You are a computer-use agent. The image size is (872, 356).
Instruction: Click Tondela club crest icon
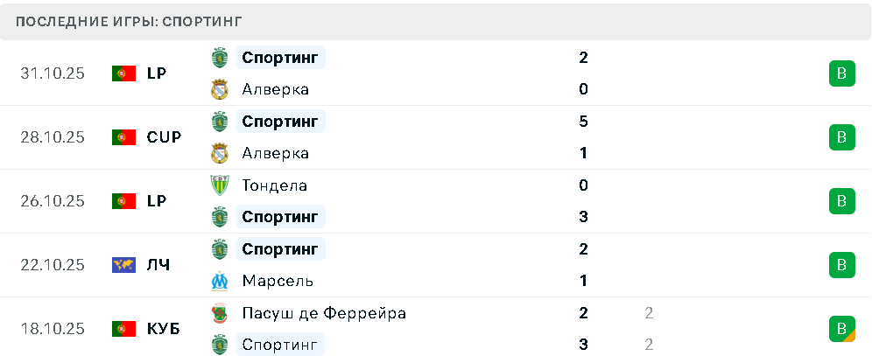pos(220,185)
